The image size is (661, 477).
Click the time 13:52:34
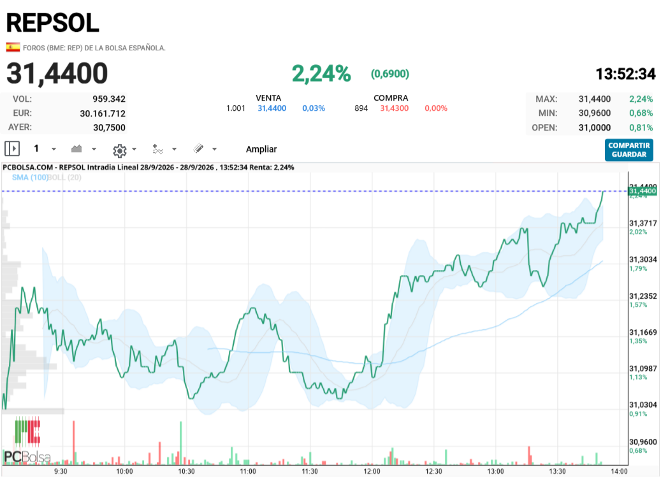tap(625, 74)
